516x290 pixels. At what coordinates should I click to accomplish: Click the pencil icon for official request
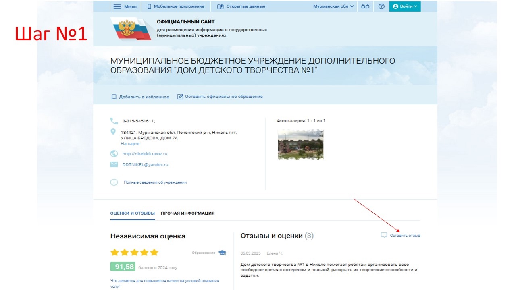click(x=180, y=97)
